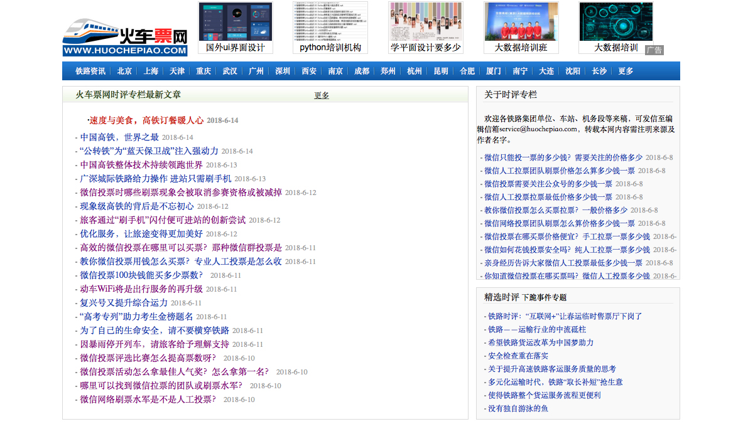Screen dimensions: 743x424
Task: Open 铁路资讯 in the navigation bar
Action: (x=90, y=71)
